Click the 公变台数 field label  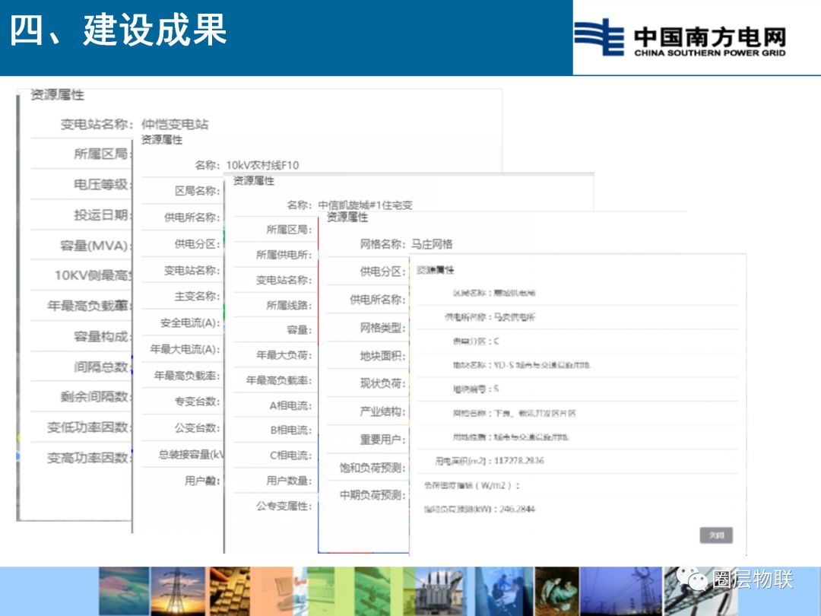[x=198, y=427]
